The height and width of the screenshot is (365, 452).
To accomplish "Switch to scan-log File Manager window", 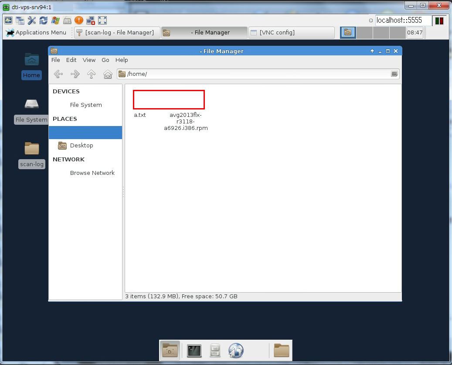I will pyautogui.click(x=115, y=32).
